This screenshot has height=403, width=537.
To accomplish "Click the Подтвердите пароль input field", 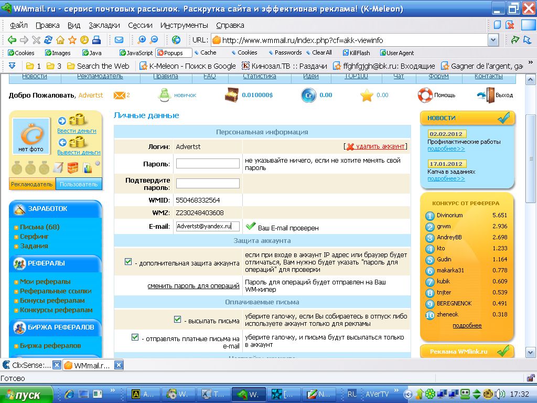I will (208, 183).
